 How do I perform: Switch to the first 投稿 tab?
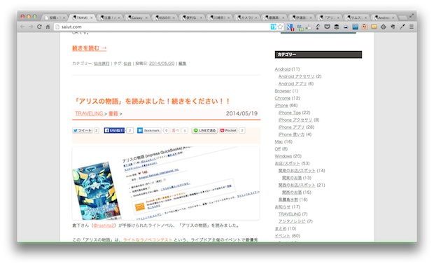coord(55,17)
